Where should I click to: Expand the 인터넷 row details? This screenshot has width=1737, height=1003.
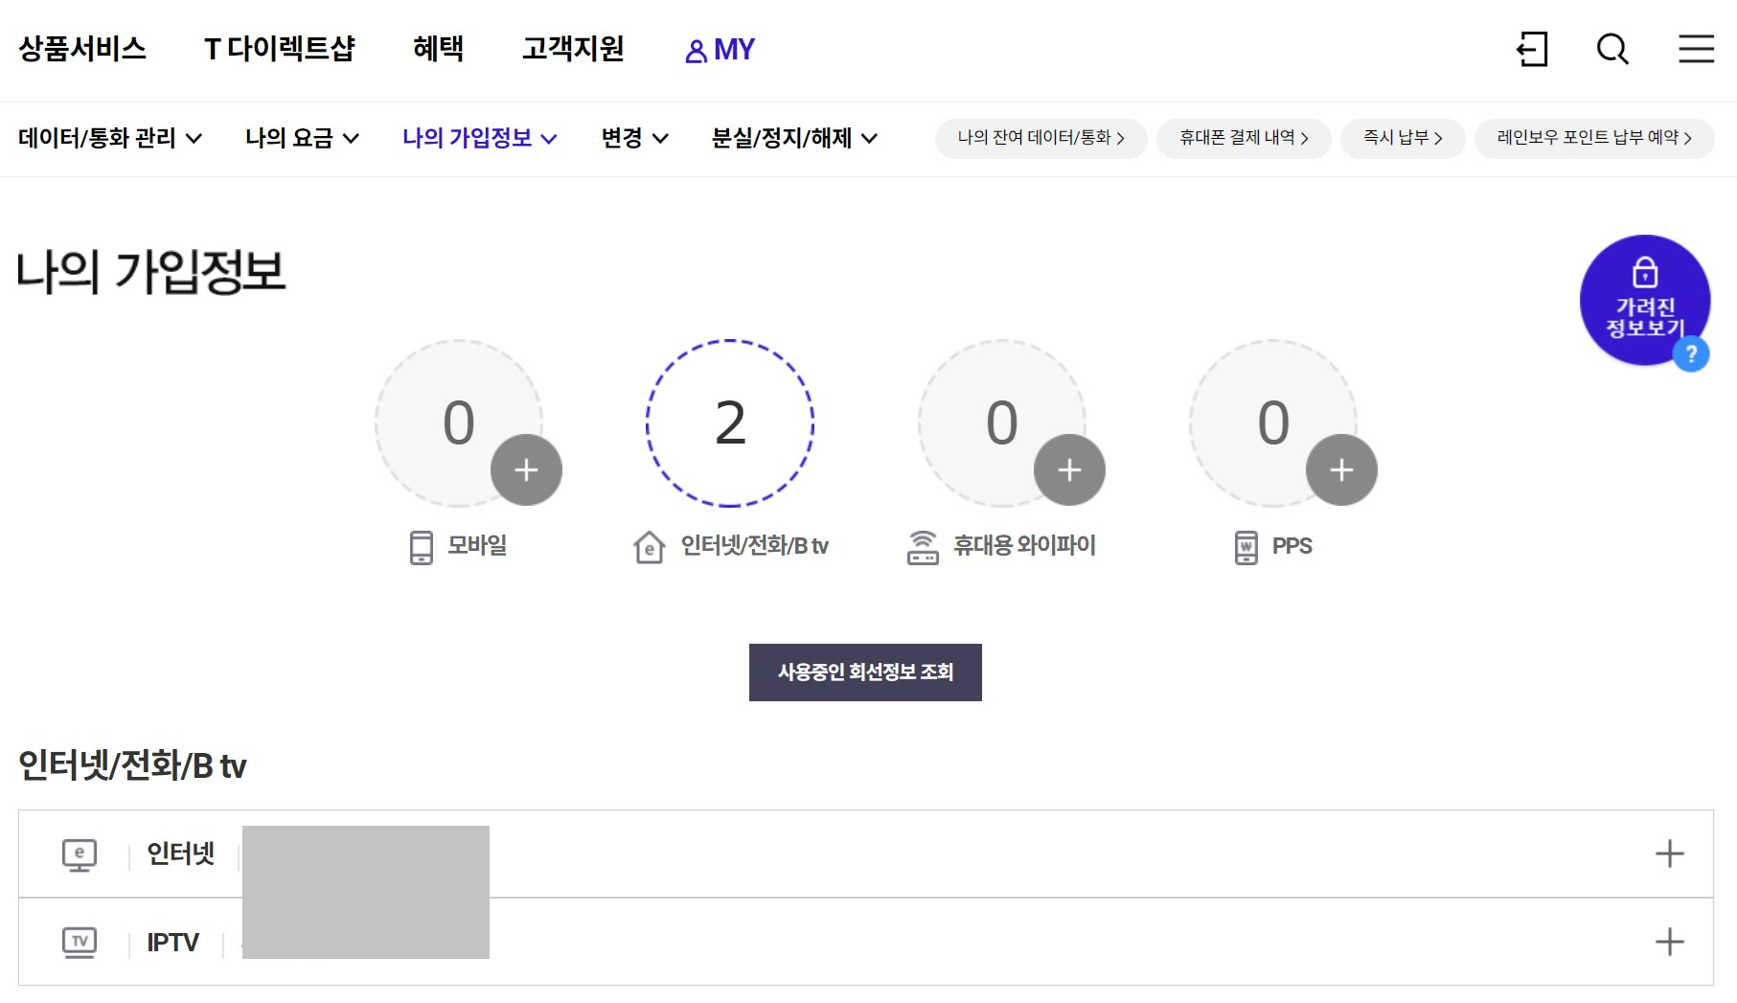[x=1669, y=854]
